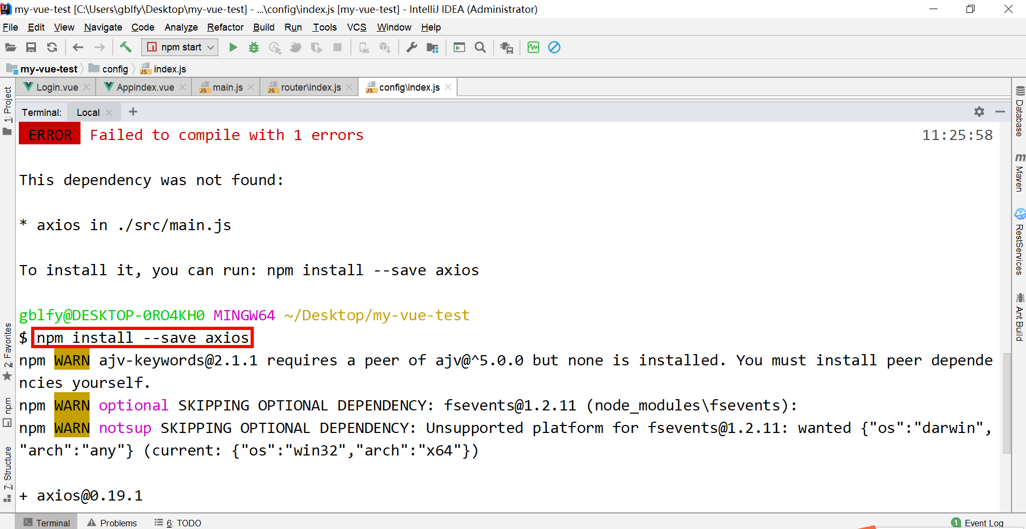This screenshot has height=529, width=1026.
Task: Build the project with the hammer icon
Action: click(126, 47)
